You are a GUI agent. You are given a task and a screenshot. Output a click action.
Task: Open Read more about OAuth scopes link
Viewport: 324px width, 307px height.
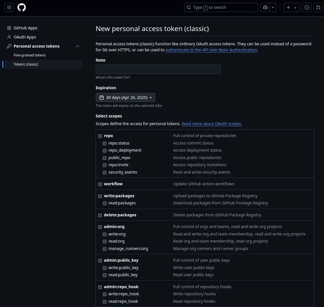coord(212,124)
